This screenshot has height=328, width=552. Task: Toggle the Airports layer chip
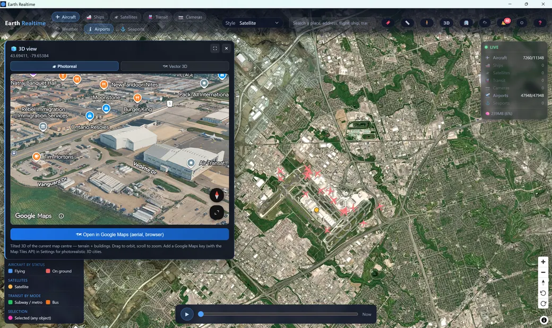point(99,29)
